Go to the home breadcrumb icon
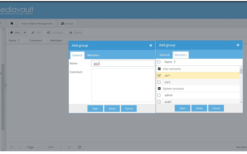247x154 pixels. pos(12,23)
